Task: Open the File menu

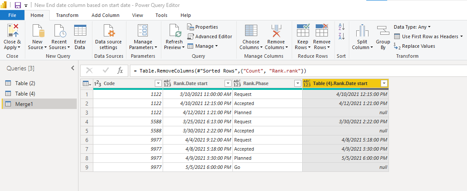Action: coord(12,15)
